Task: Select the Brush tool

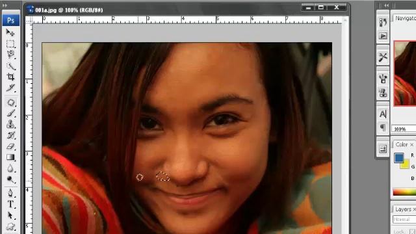Action: click(10, 113)
